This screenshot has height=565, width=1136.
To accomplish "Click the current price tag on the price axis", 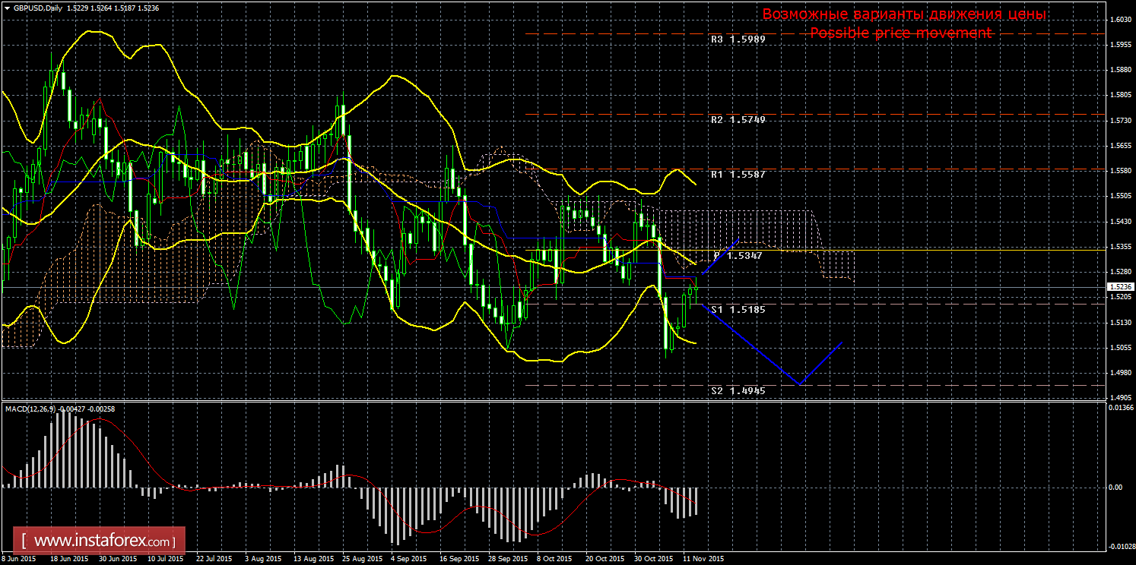I will tap(1121, 286).
